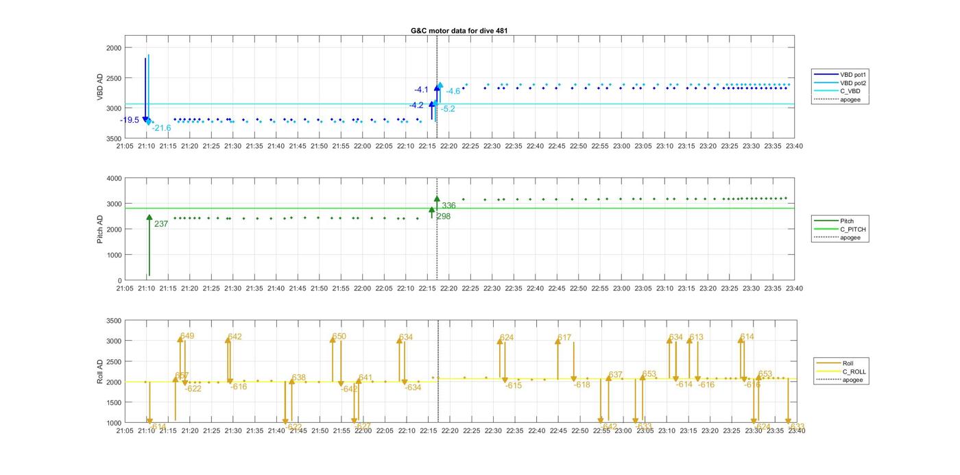Click the 'VBD AD' y-axis label
Image resolution: width=960 pixels, height=475 pixels.
(x=100, y=87)
